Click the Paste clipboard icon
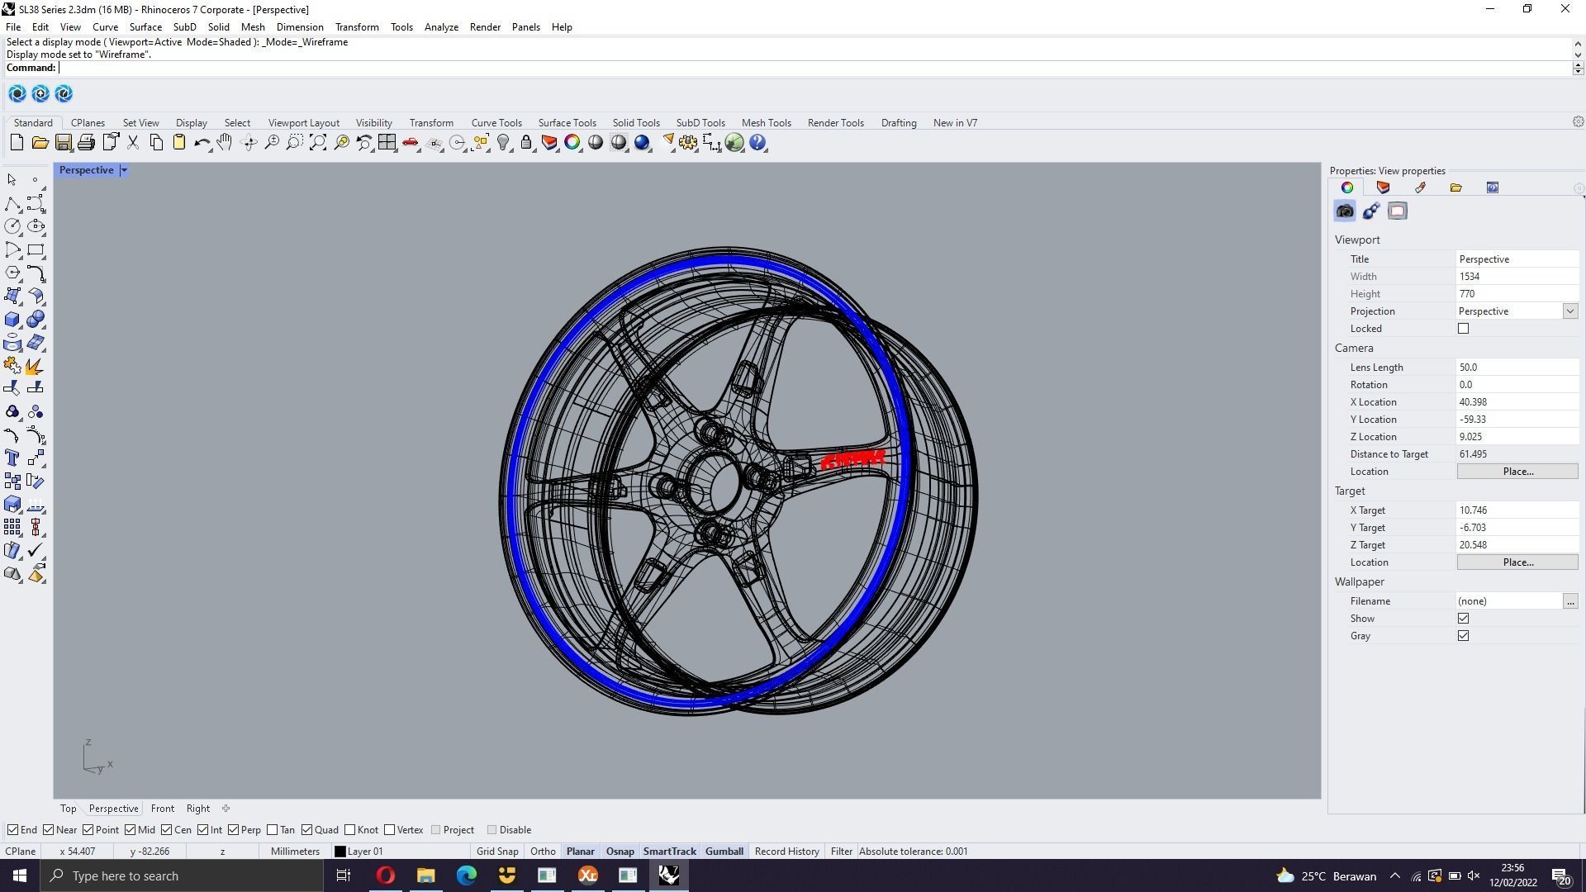Viewport: 1586px width, 892px height. coord(179,143)
